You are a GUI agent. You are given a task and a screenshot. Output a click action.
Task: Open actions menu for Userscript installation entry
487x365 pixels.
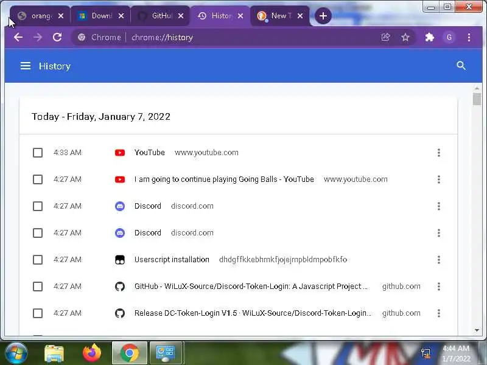click(x=438, y=260)
